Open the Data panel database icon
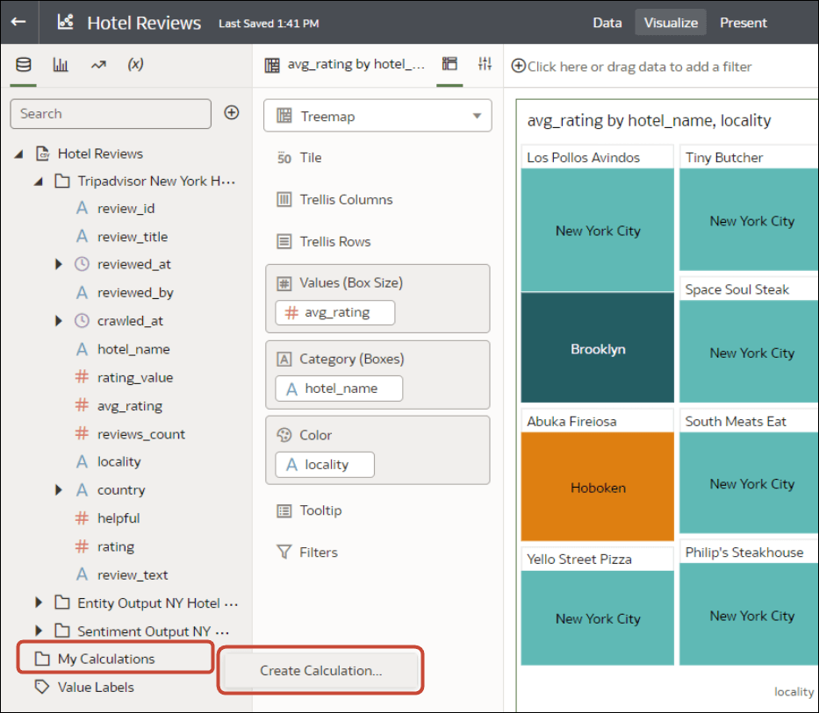The height and width of the screenshot is (713, 819). 24,65
